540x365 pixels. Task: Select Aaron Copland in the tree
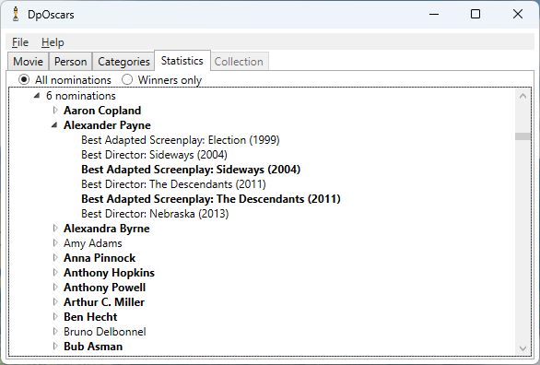[102, 111]
